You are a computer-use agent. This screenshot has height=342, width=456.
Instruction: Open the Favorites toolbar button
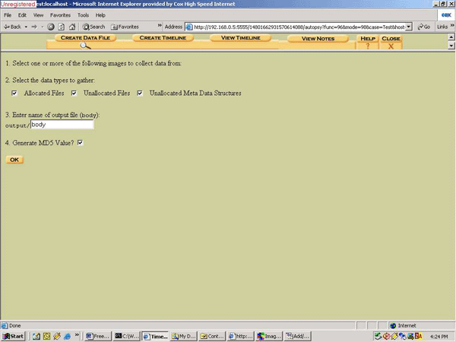coord(123,27)
